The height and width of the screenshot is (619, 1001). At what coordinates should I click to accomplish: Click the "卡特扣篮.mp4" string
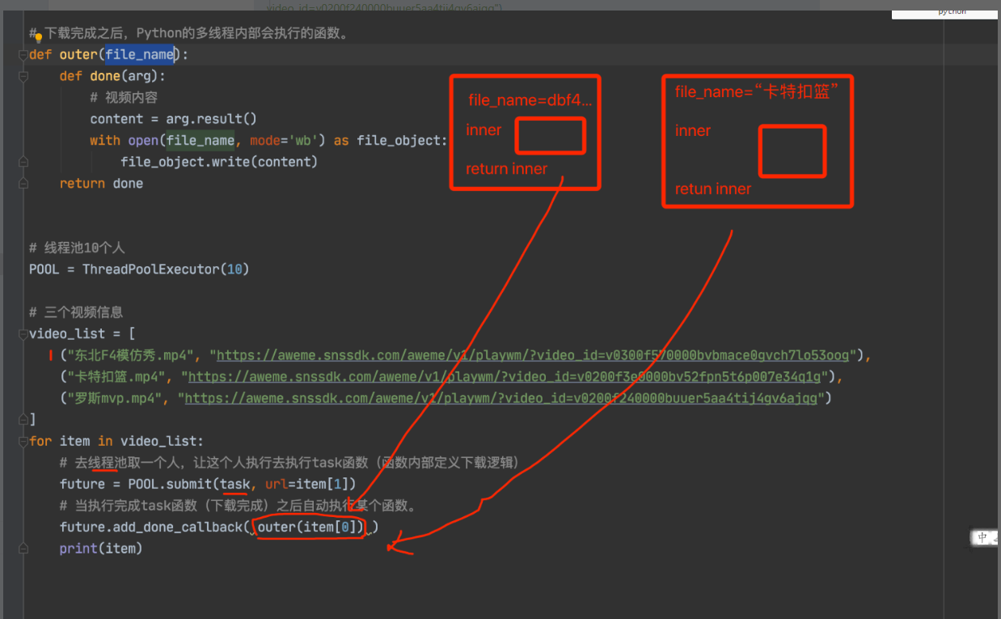(118, 376)
